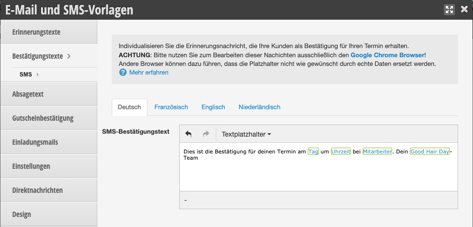This screenshot has height=227, width=473.
Task: Follow the Google Chrome Browser link
Action: [x=387, y=55]
